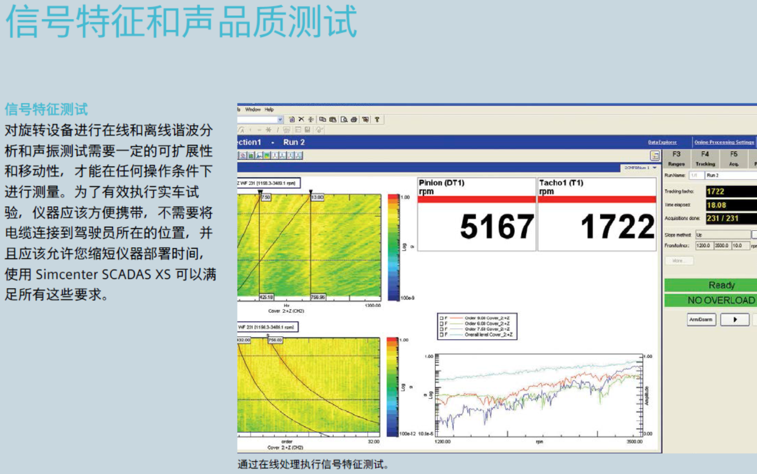The width and height of the screenshot is (757, 474).
Task: Click the printer icon in toolbar
Action: (x=354, y=120)
